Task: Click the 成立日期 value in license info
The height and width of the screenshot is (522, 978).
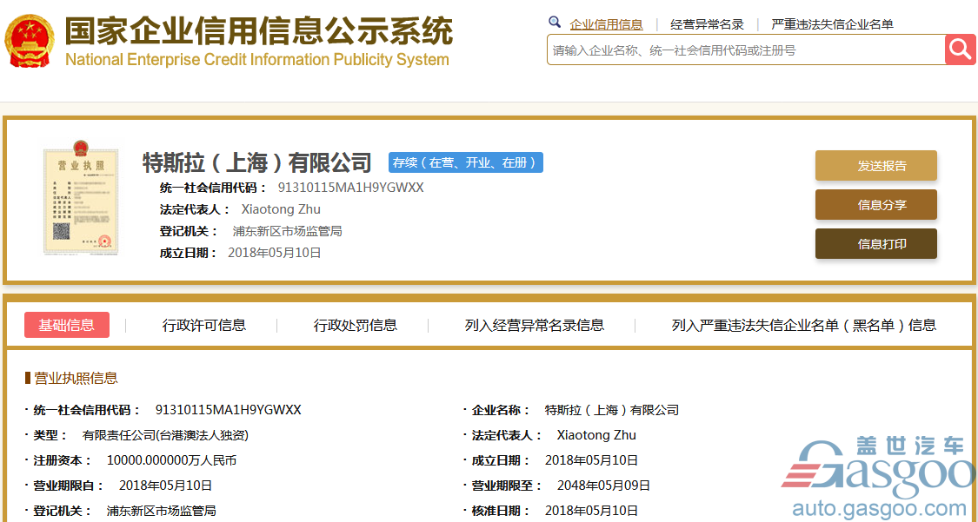Action: click(591, 461)
